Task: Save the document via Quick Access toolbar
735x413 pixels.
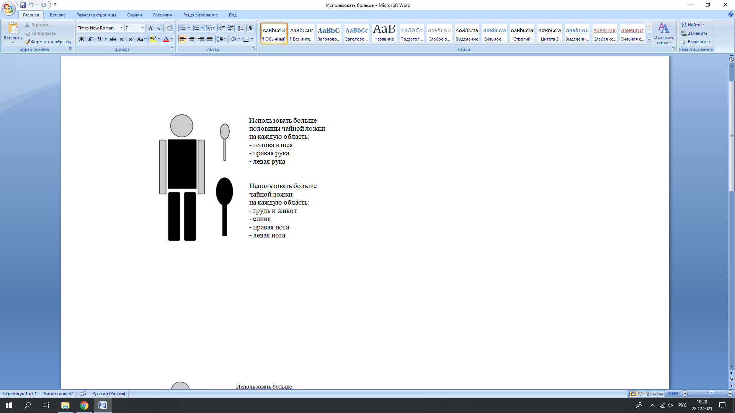Action: [x=23, y=5]
